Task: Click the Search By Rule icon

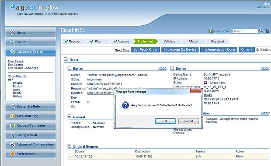Action: point(13,107)
